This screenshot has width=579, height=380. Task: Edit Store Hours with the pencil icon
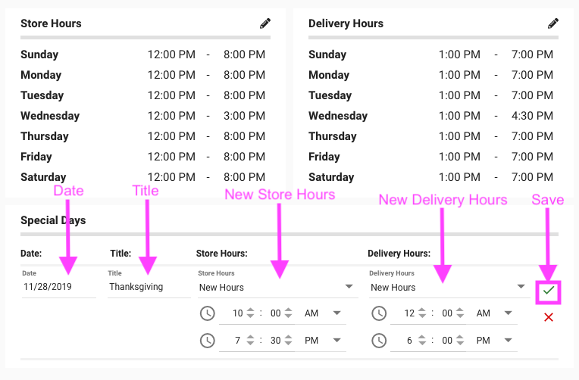(x=264, y=23)
